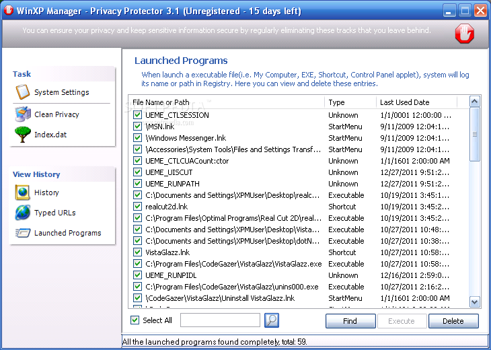Open System Settings notepad icon
The height and width of the screenshot is (350, 491).
click(x=23, y=92)
